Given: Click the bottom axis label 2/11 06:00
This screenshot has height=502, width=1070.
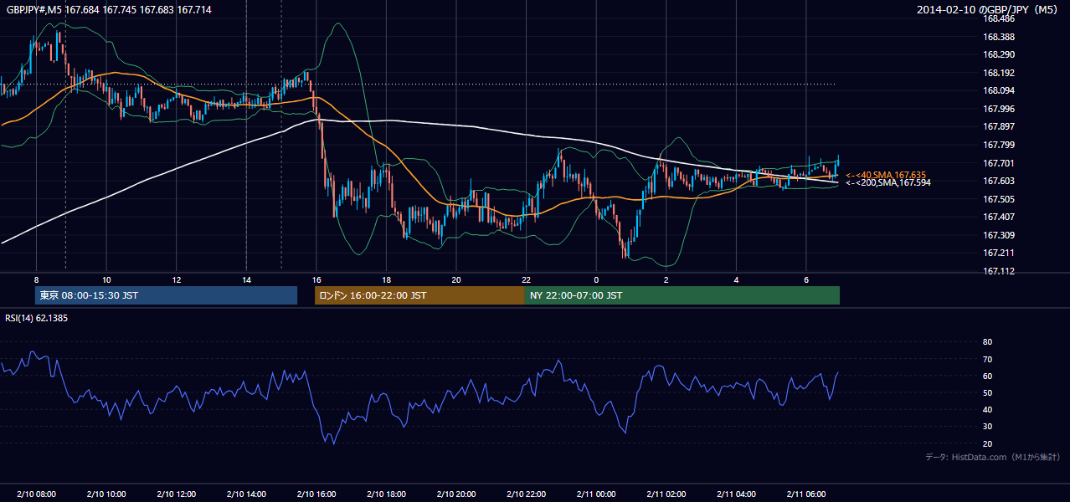Looking at the screenshot, I should (805, 494).
